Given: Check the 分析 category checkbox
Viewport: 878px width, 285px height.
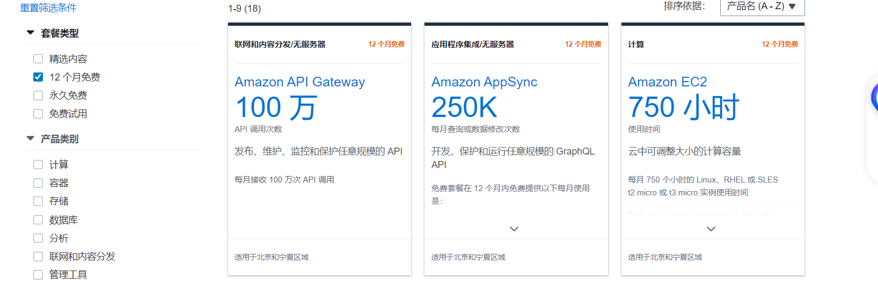Looking at the screenshot, I should coord(38,238).
